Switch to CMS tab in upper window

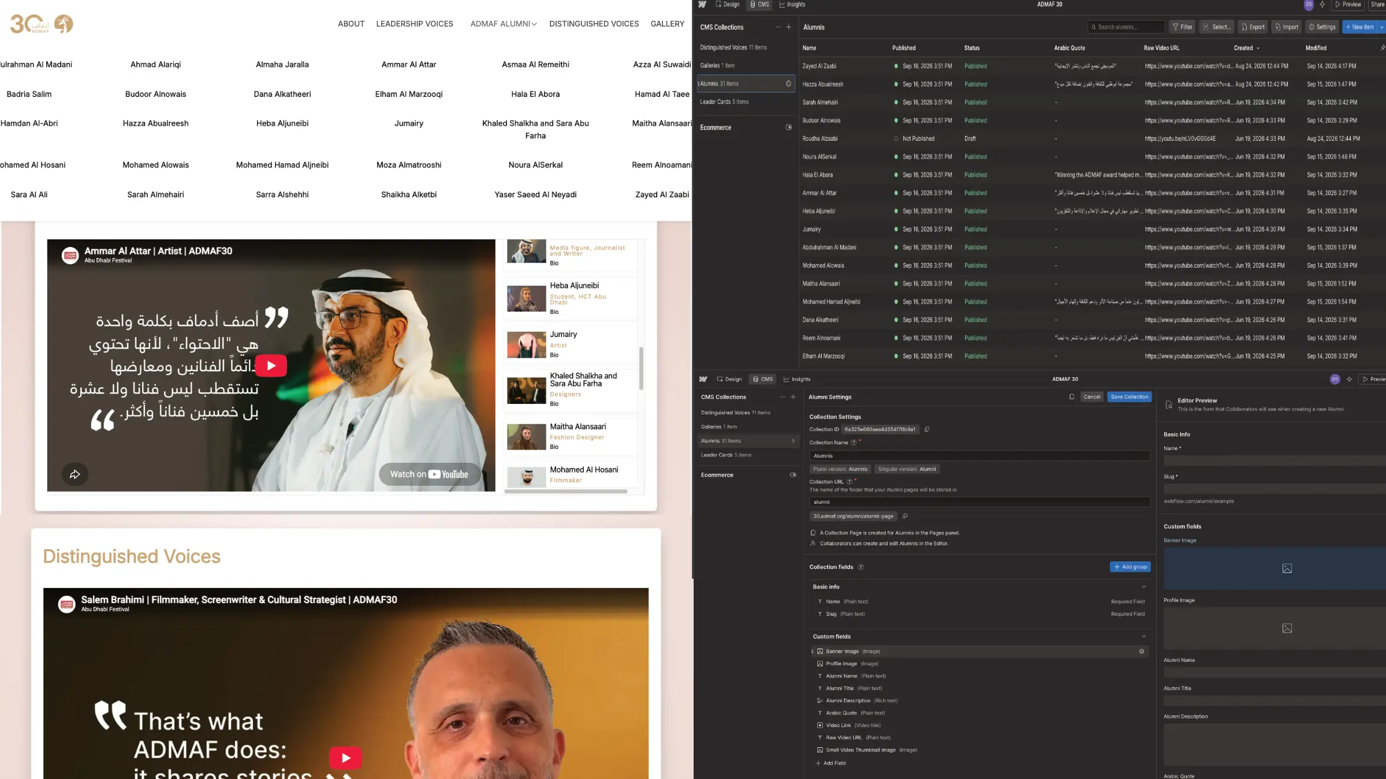point(759,5)
